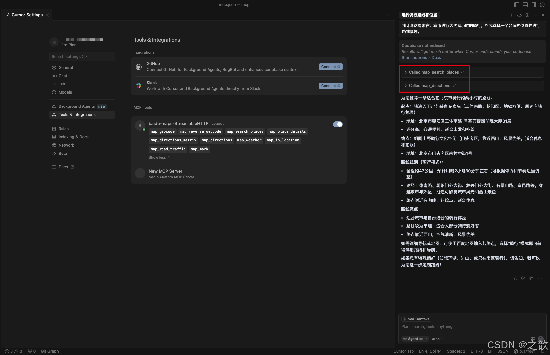
Task: Connect the GitHub integration
Action: tap(331, 67)
